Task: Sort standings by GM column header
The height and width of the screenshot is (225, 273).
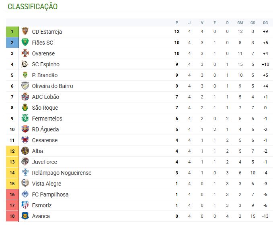Action: [240, 22]
